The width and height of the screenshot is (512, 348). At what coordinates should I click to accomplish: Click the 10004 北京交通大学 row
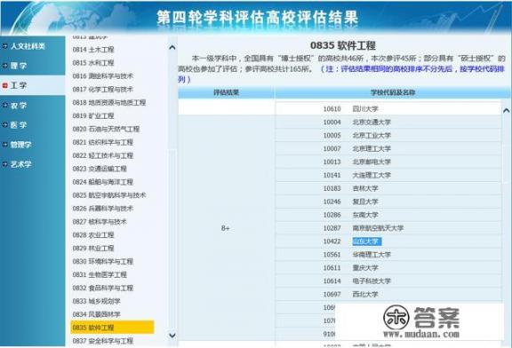click(388, 122)
